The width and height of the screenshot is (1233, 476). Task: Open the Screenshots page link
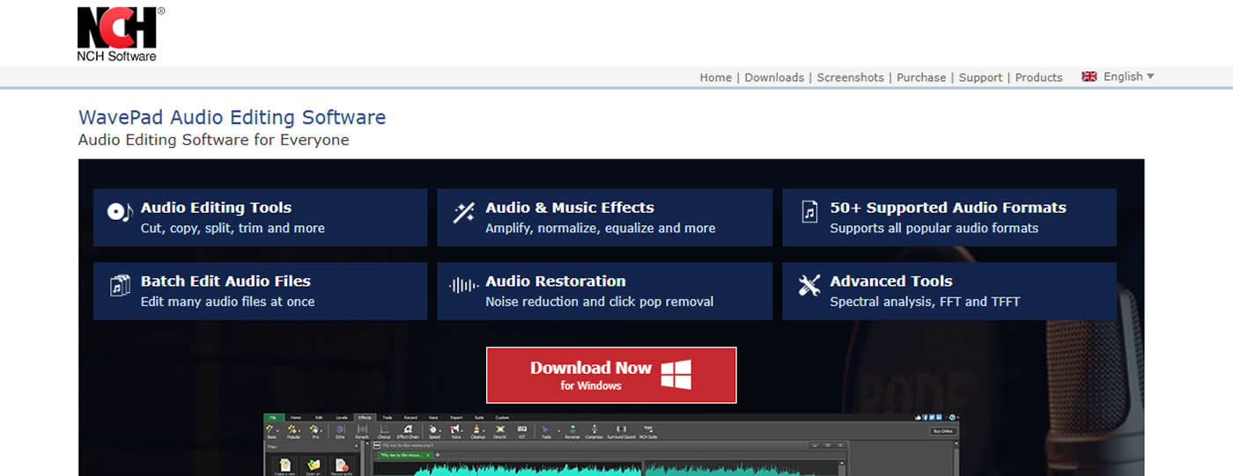850,77
